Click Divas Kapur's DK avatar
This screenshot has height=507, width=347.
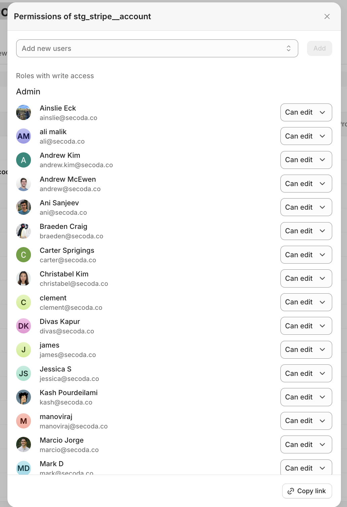pos(24,326)
